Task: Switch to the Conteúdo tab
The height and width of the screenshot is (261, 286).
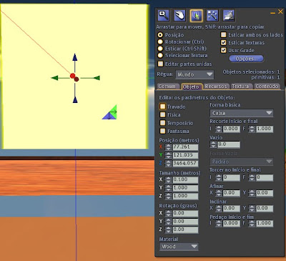Action: 267,87
